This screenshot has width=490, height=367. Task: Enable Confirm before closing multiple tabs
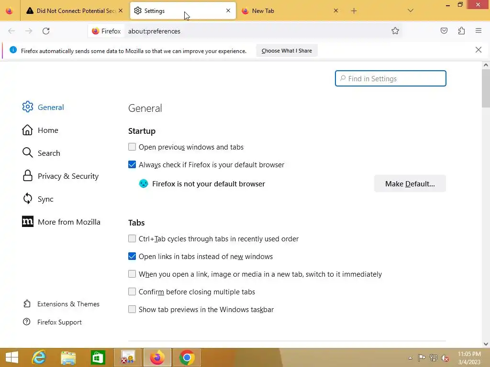click(132, 291)
